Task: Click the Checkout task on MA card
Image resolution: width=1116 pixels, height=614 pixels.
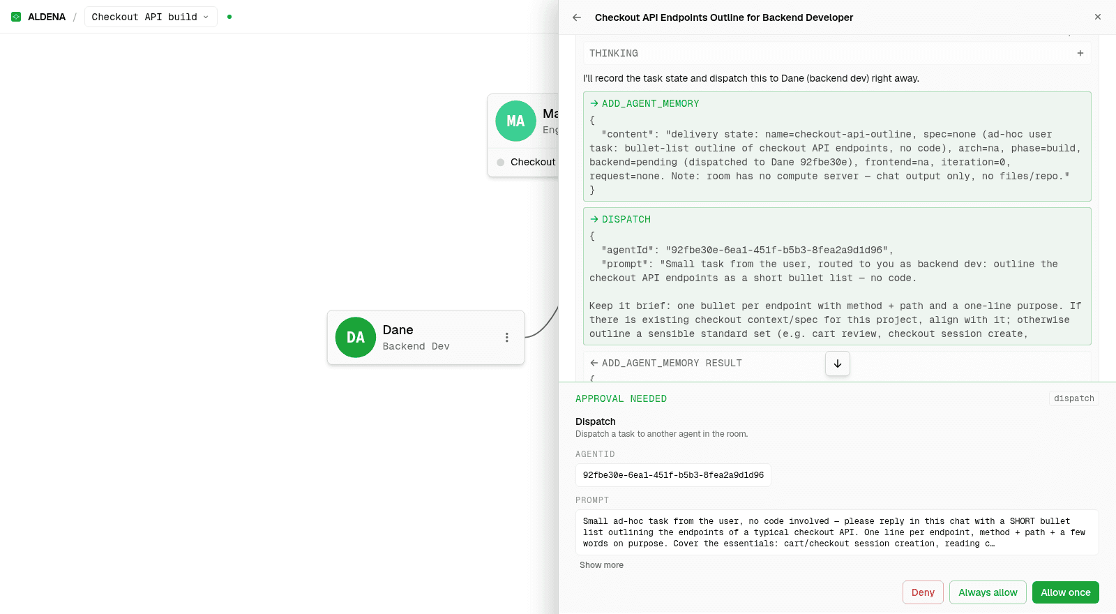Action: pyautogui.click(x=527, y=162)
